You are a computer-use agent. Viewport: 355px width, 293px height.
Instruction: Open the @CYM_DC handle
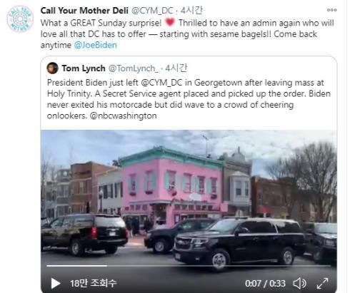152,11
